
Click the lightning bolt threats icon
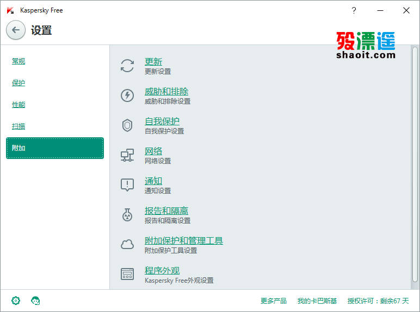[127, 95]
